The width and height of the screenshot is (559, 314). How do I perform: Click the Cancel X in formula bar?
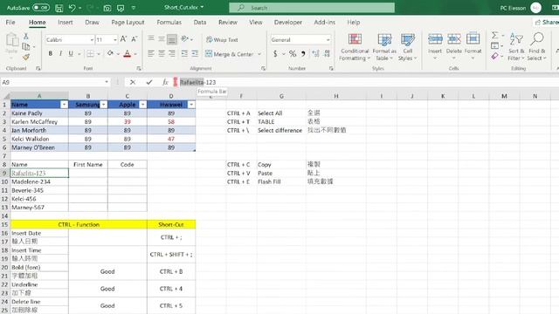[133, 82]
